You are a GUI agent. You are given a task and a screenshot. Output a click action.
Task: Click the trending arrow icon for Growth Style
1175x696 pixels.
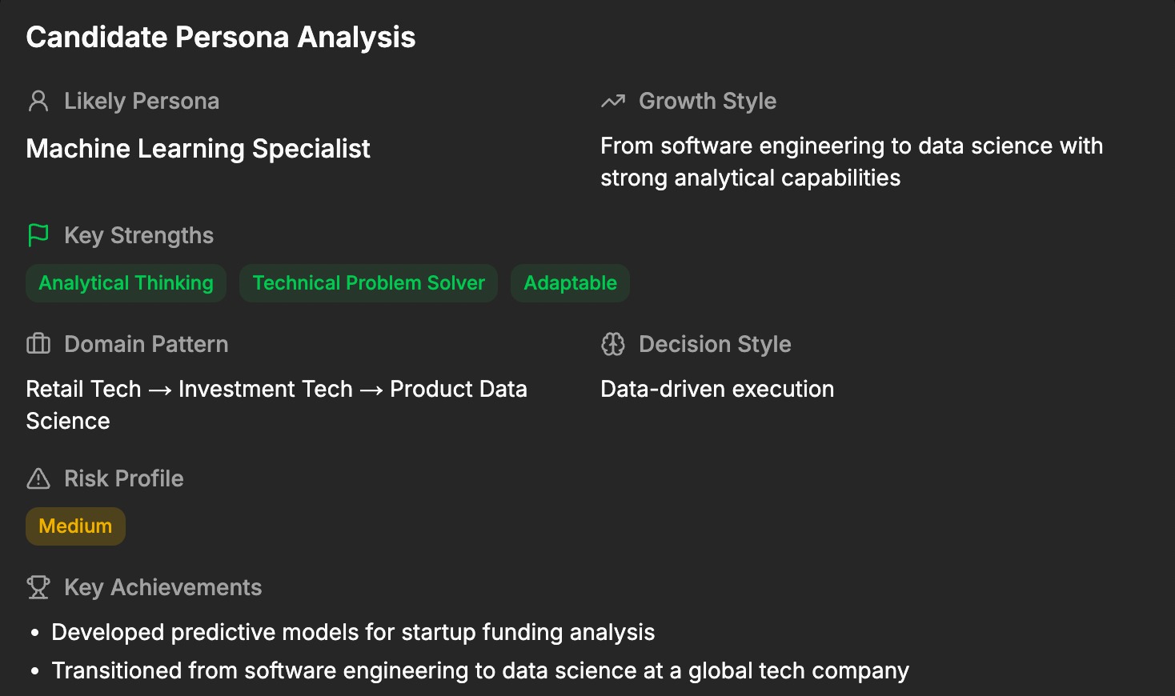tap(613, 101)
